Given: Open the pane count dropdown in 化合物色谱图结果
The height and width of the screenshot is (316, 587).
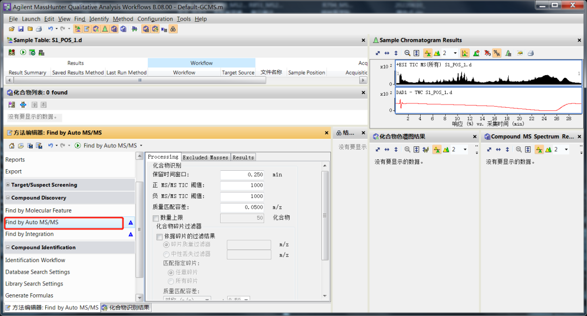Looking at the screenshot, I should coord(465,150).
